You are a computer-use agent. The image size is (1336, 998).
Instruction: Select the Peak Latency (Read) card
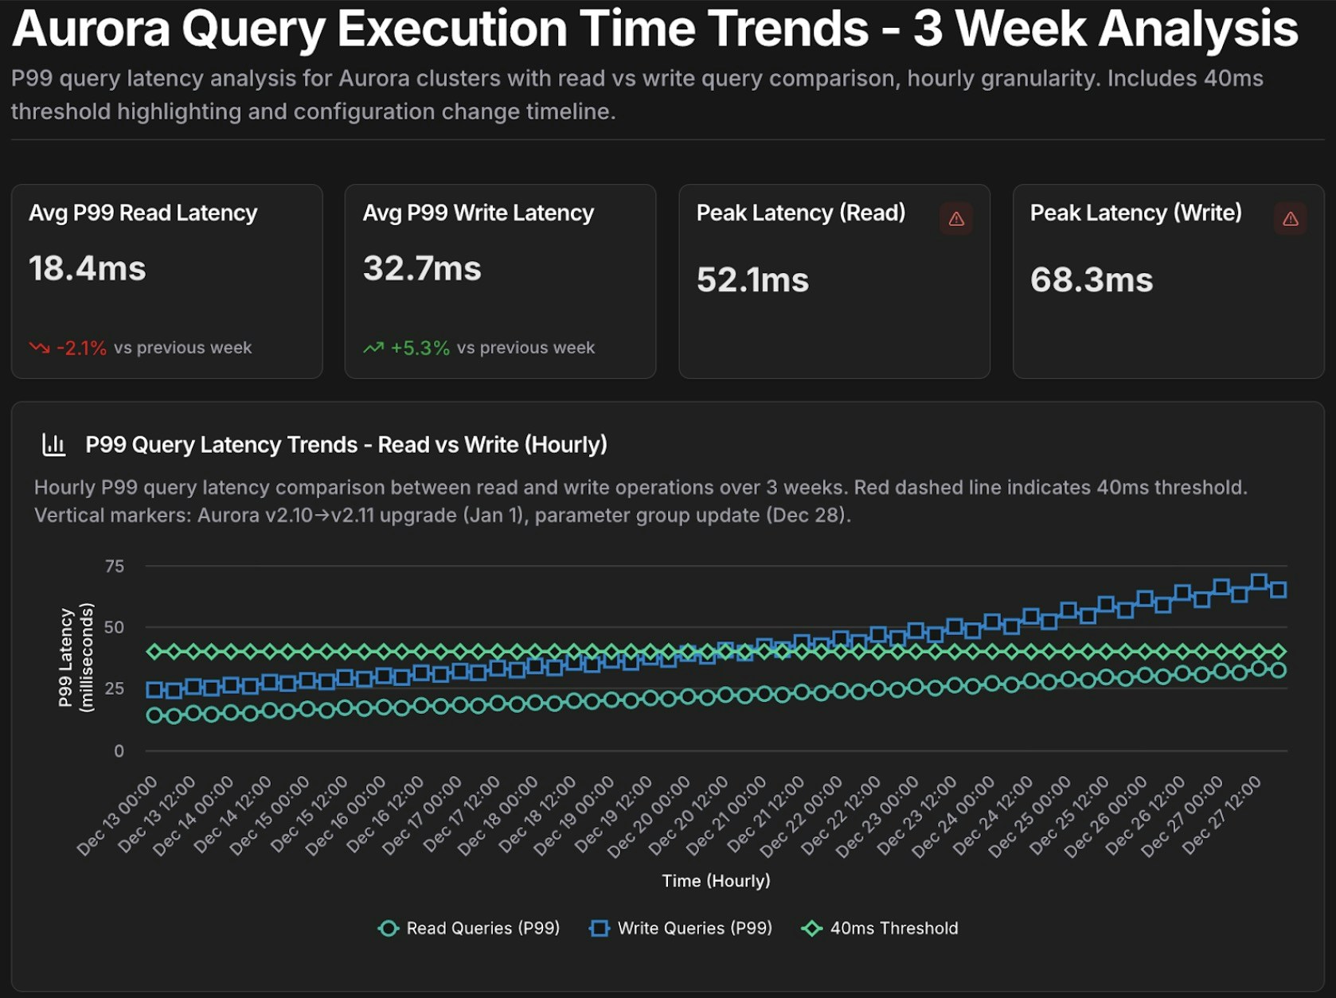tap(834, 283)
